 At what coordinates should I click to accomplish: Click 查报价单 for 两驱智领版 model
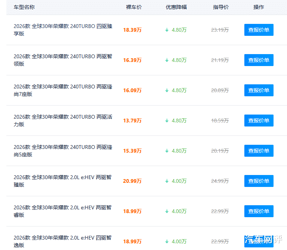(259, 60)
